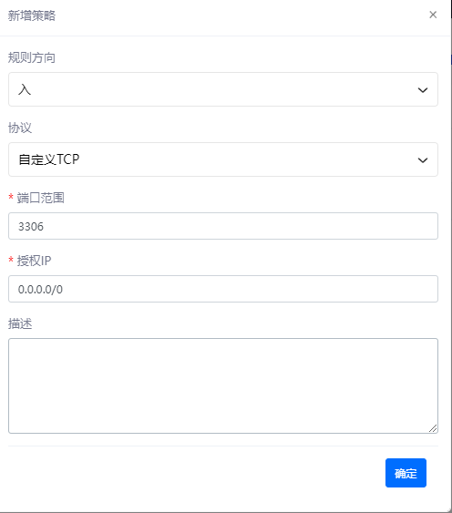Viewport: 452px width, 513px height.
Task: Click the red asterisk before 授权IP
Action: 11,261
